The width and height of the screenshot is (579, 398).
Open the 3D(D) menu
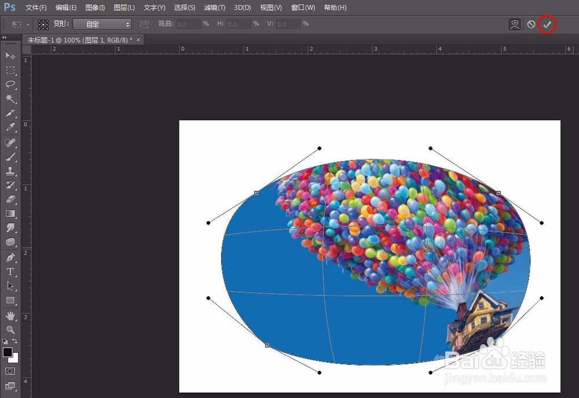(x=242, y=8)
